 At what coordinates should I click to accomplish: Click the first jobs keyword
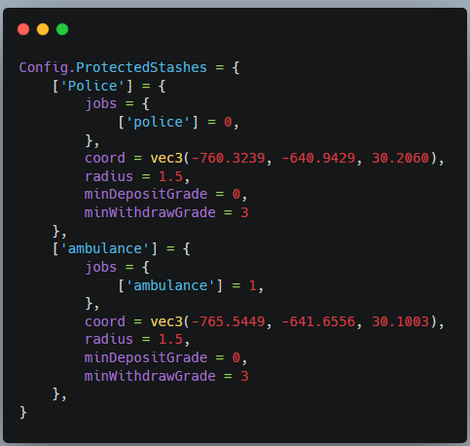(100, 104)
